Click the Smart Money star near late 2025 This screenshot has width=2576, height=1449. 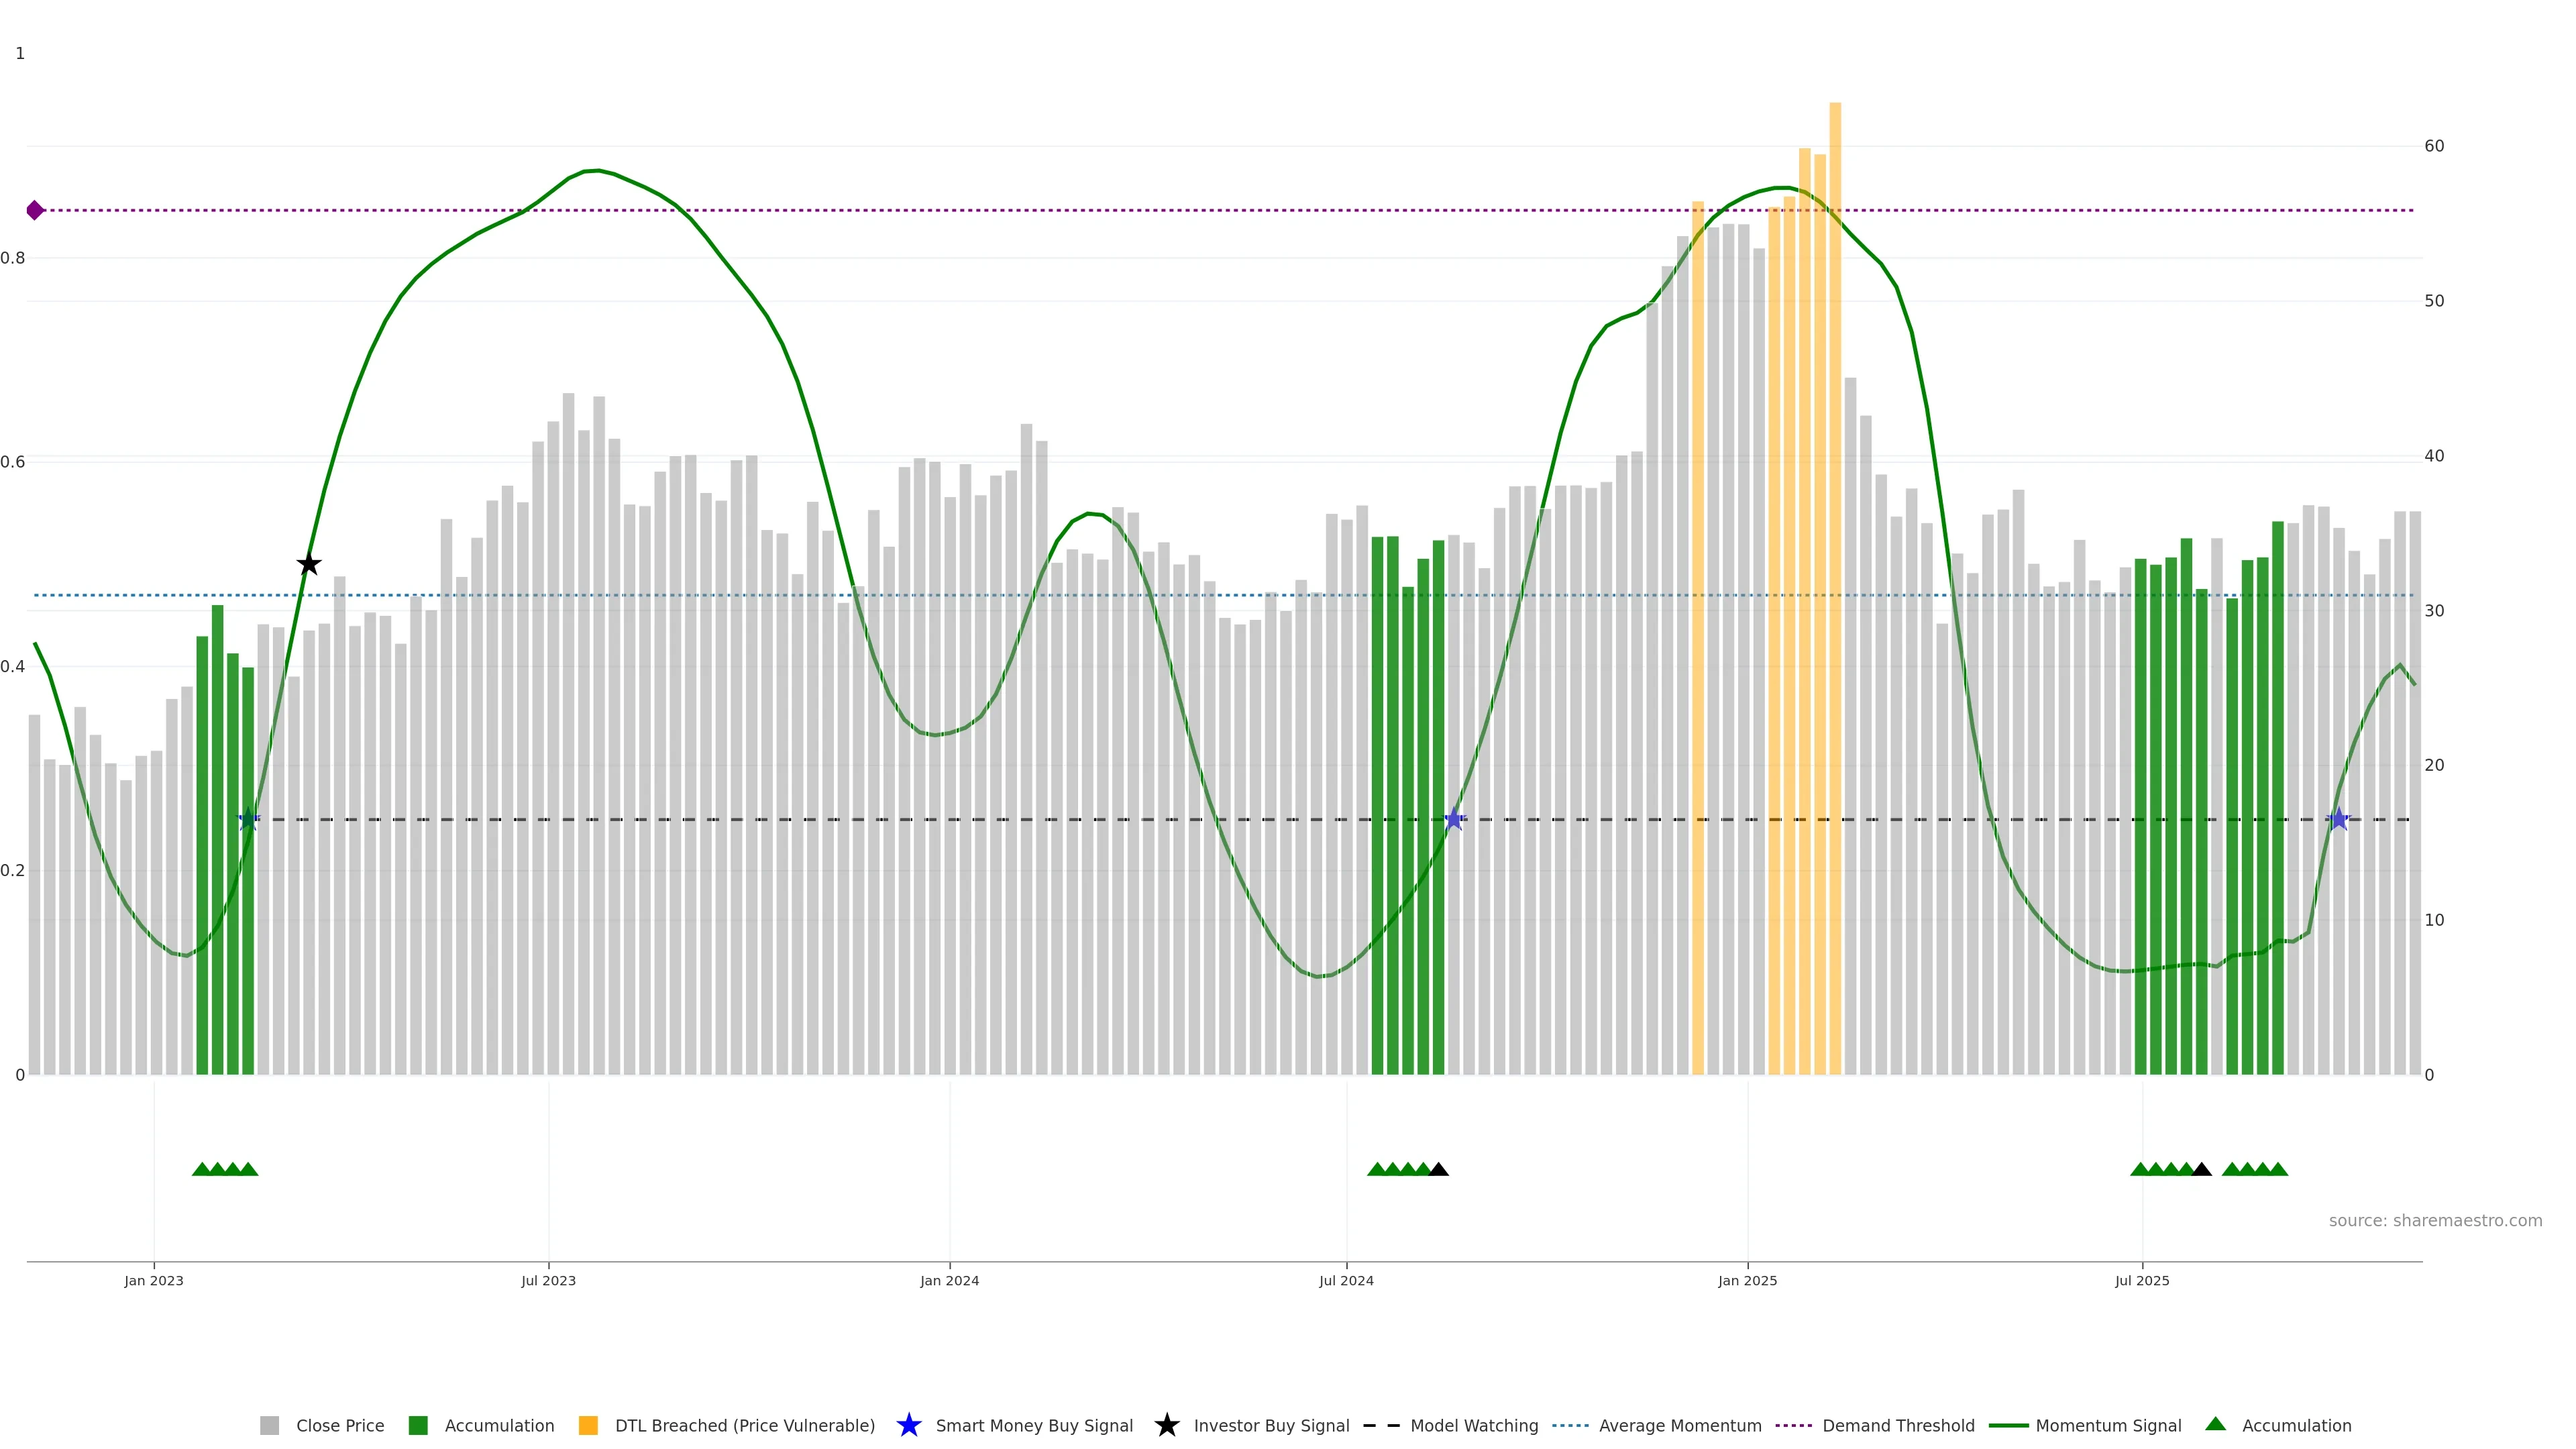2338,819
